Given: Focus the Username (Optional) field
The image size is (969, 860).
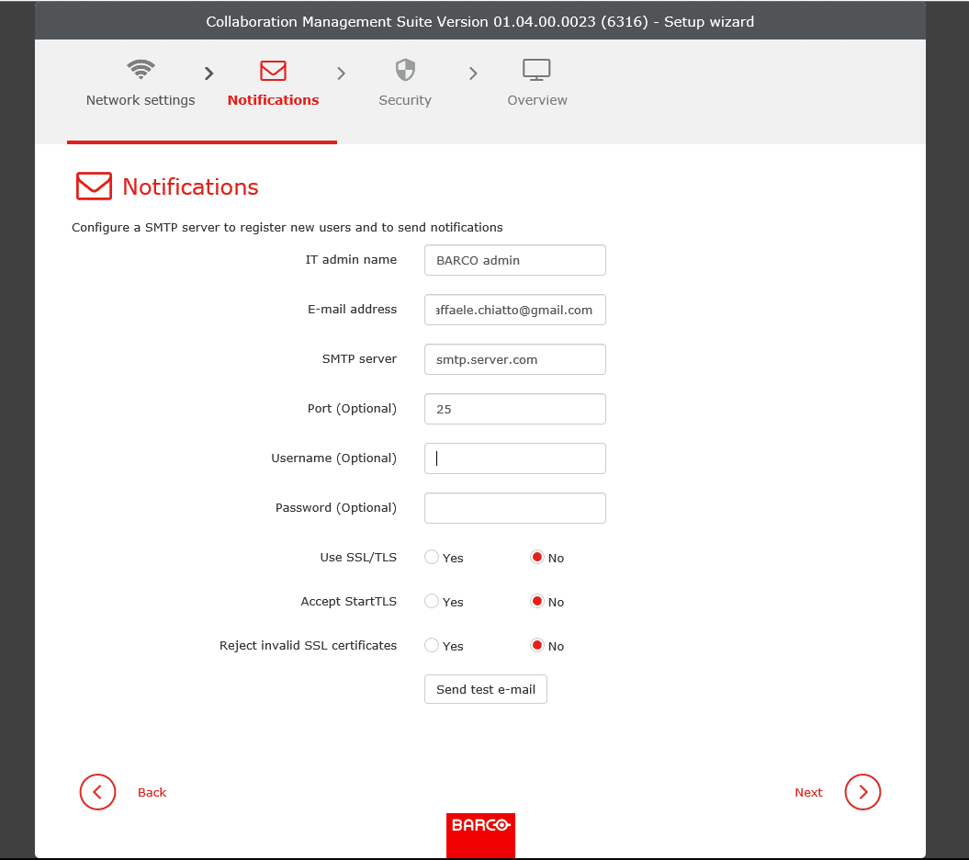Looking at the screenshot, I should (514, 458).
